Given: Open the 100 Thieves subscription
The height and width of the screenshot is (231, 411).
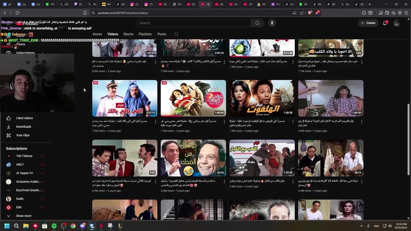Looking at the screenshot, I should tap(24, 156).
